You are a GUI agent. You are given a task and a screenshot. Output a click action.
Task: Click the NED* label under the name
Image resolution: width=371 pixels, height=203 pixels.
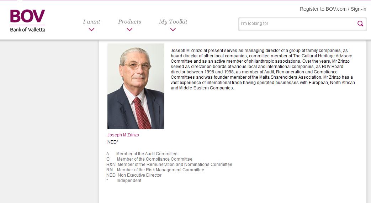[x=113, y=142]
